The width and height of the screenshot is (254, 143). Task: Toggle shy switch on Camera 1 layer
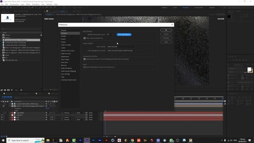click(x=46, y=115)
